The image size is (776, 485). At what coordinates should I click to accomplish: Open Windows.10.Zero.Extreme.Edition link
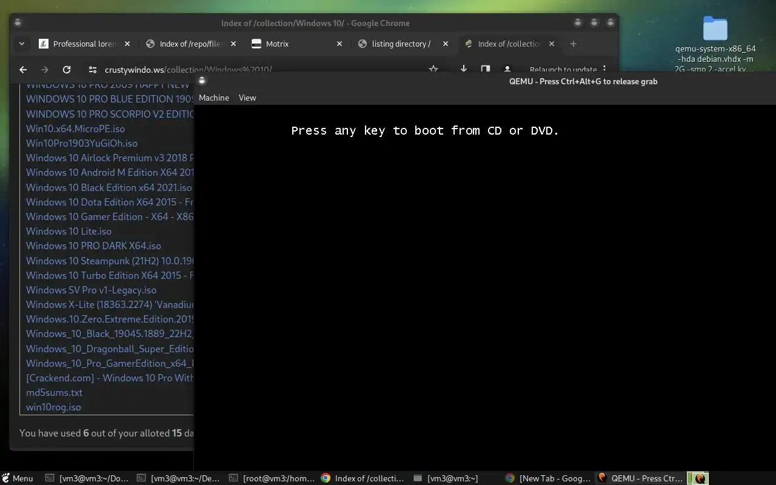point(110,319)
